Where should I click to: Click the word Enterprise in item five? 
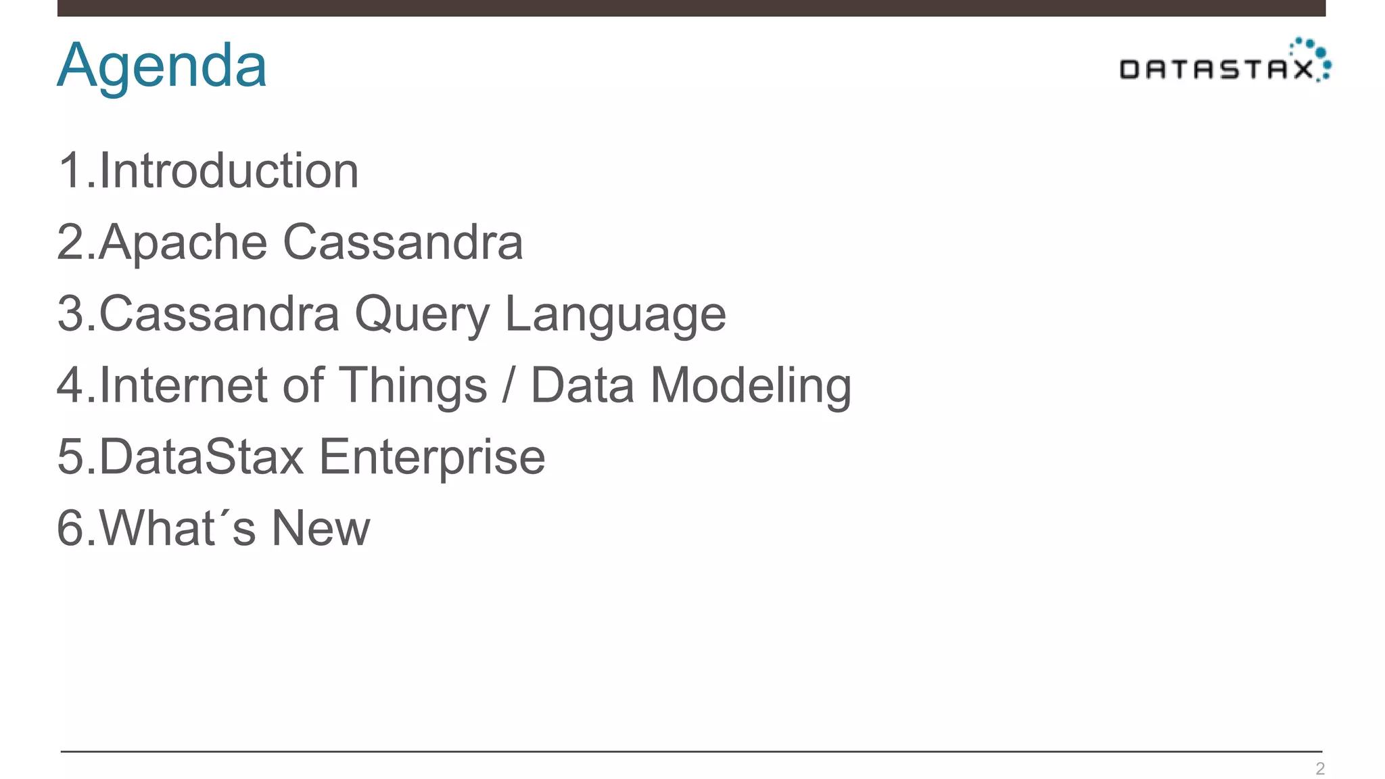point(432,458)
